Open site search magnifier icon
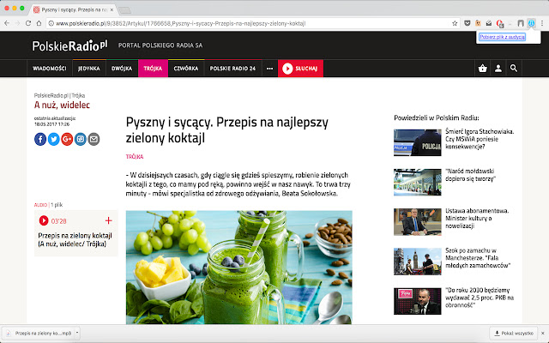 coord(514,69)
